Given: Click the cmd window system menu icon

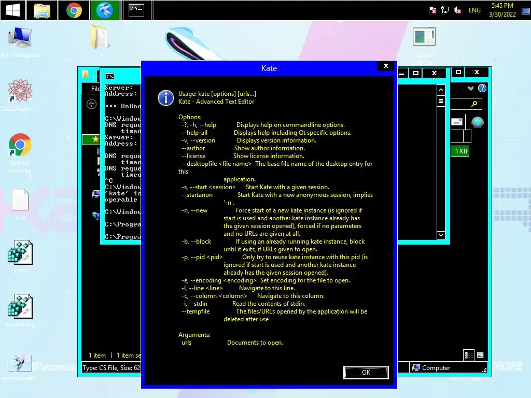Looking at the screenshot, I should point(110,76).
